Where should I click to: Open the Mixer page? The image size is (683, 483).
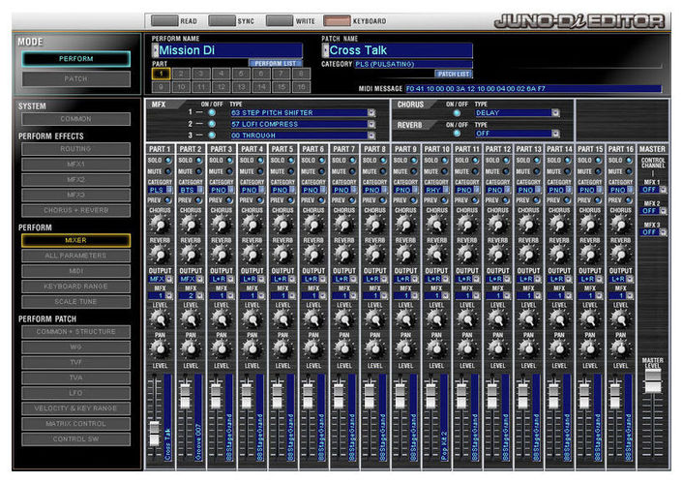[x=75, y=240]
